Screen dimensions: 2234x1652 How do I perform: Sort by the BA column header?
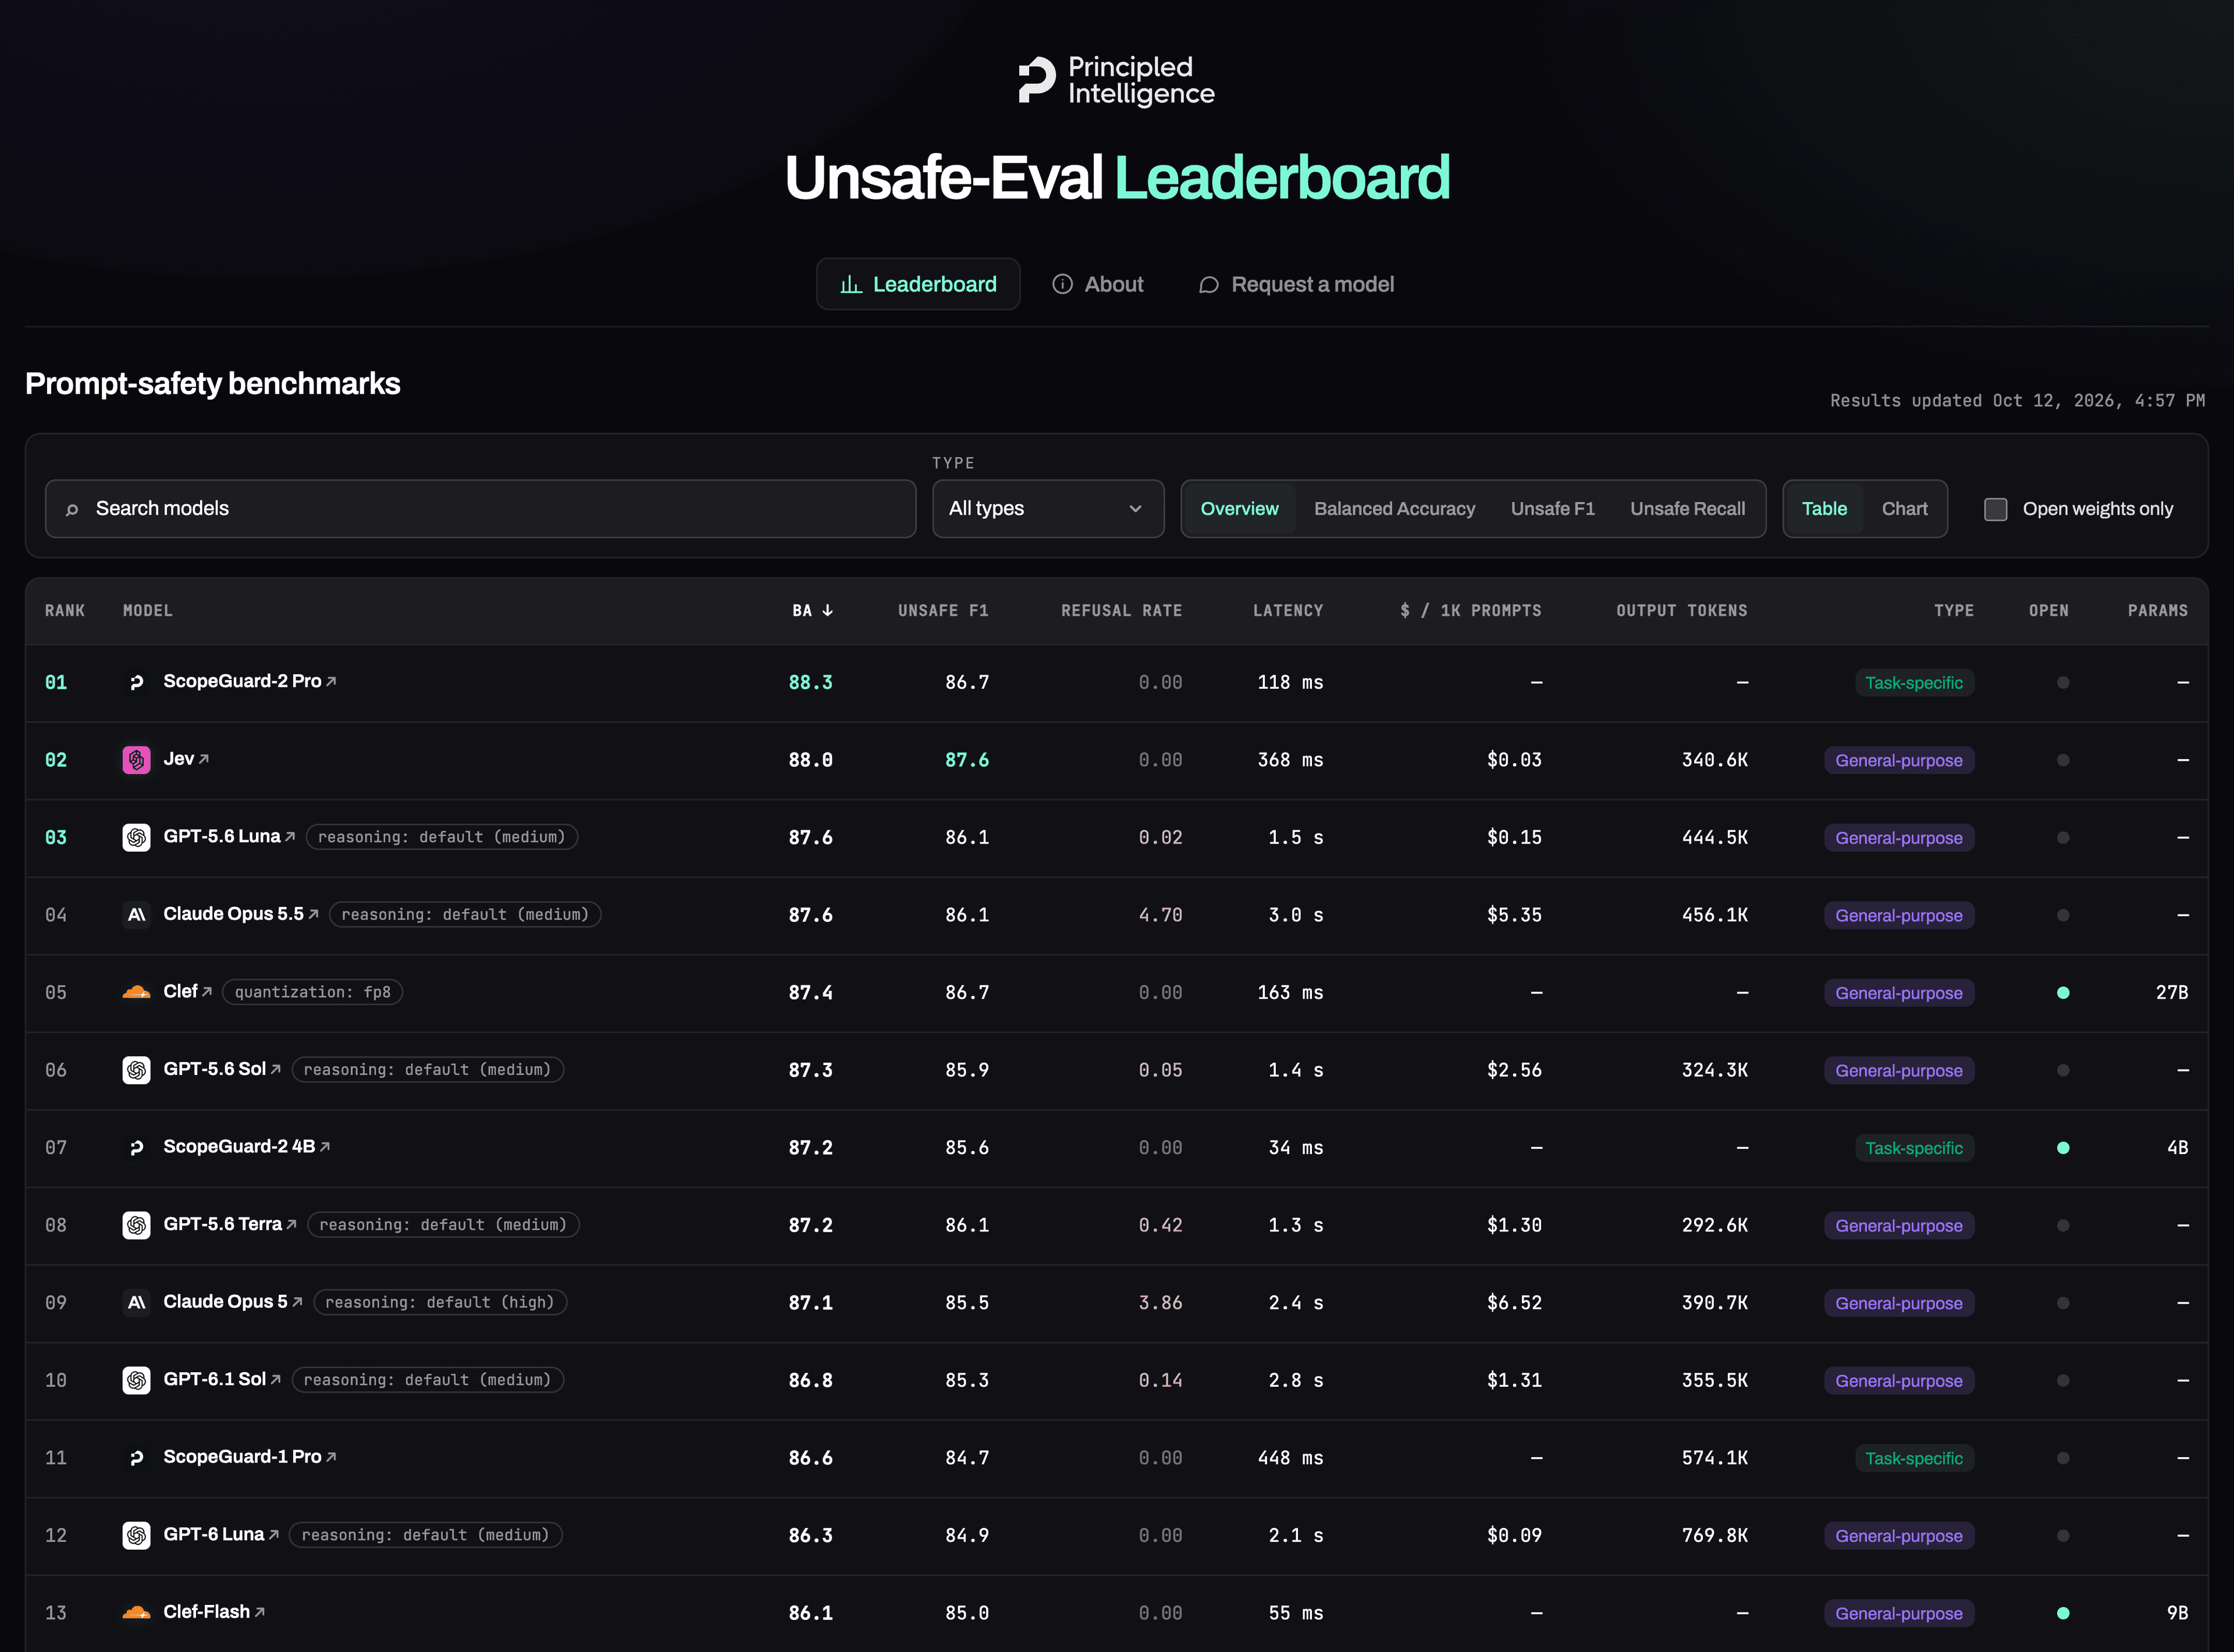[x=812, y=610]
